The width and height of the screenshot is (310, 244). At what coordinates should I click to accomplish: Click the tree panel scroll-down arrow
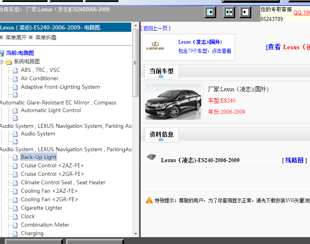click(136, 234)
